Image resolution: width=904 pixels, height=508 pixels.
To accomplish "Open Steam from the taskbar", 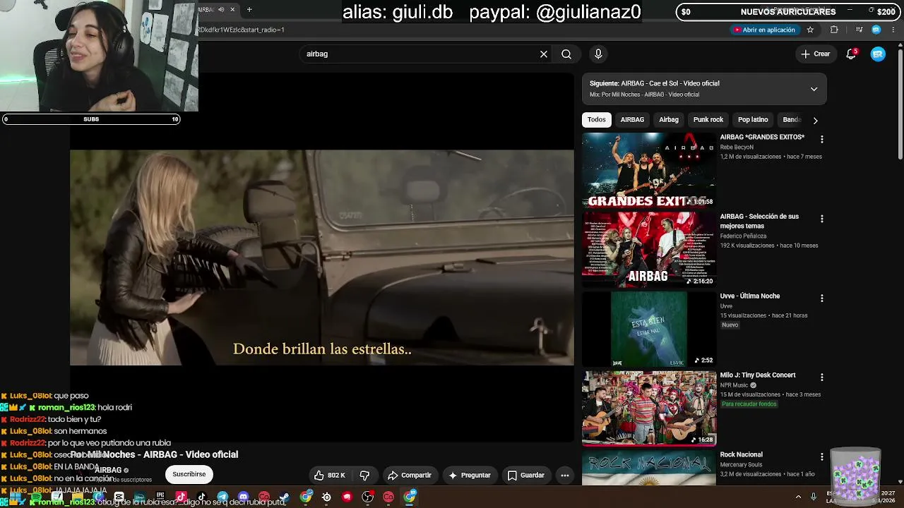I will click(x=285, y=497).
